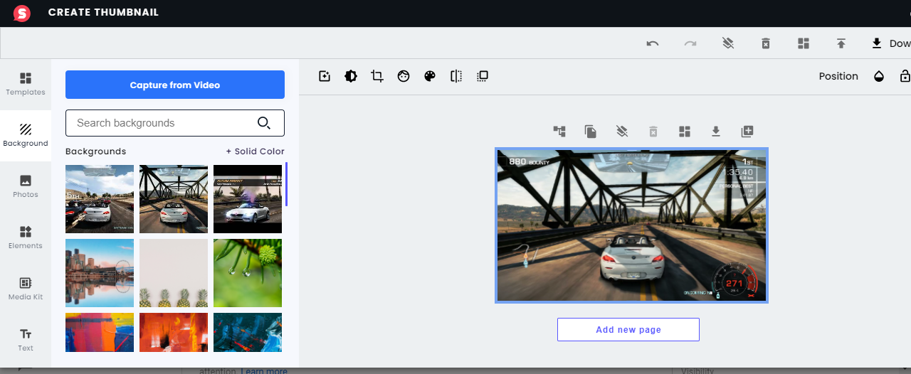
Task: Click + Solid Color option
Action: (256, 151)
